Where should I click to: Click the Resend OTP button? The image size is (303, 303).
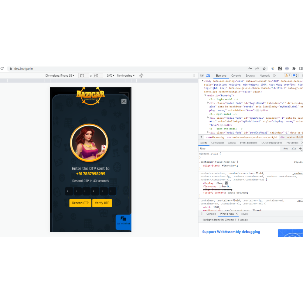80,203
